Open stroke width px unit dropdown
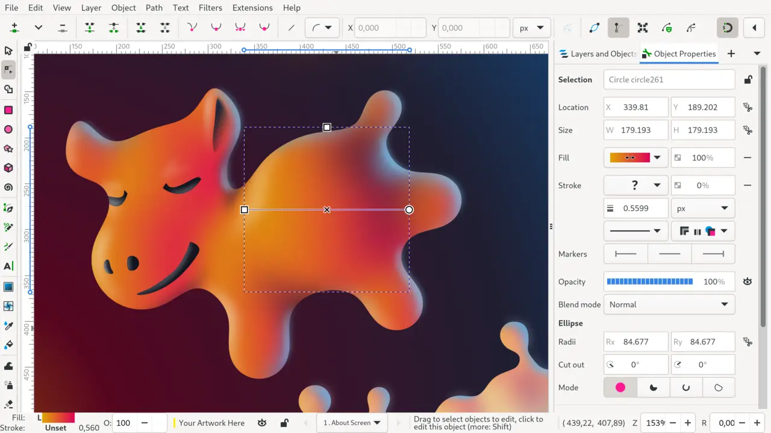Viewport: 771px width, 433px height. 703,209
